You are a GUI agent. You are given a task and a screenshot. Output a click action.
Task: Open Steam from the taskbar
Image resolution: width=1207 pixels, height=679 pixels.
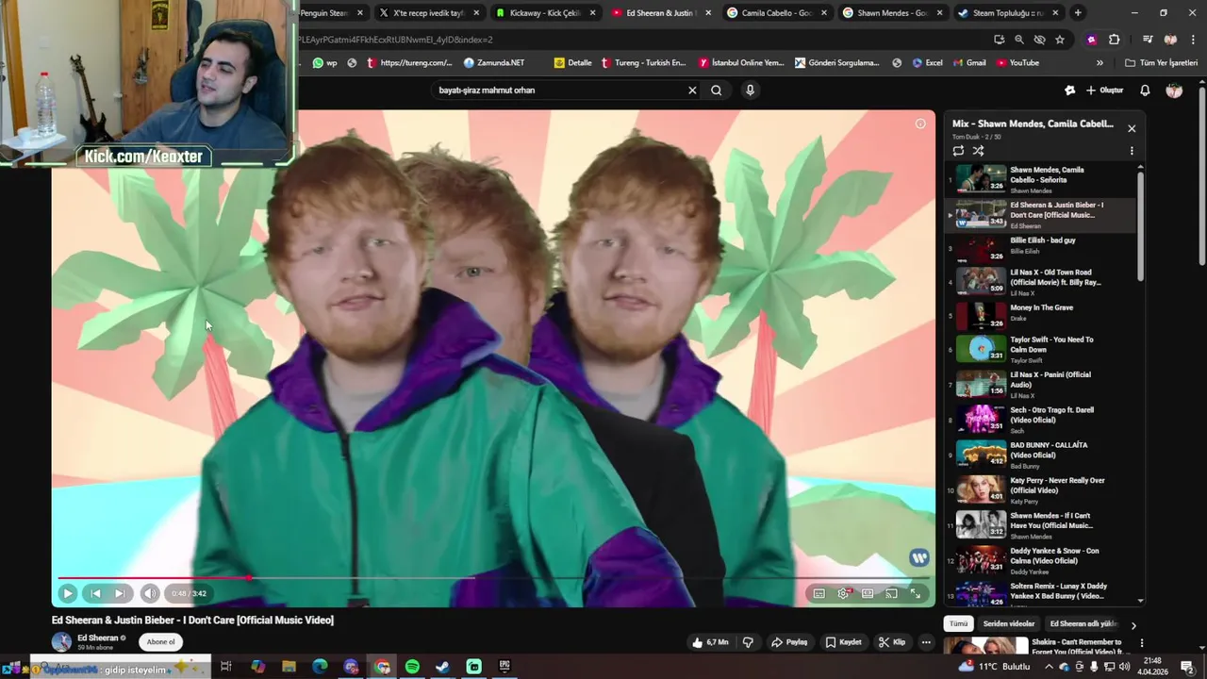pos(442,667)
